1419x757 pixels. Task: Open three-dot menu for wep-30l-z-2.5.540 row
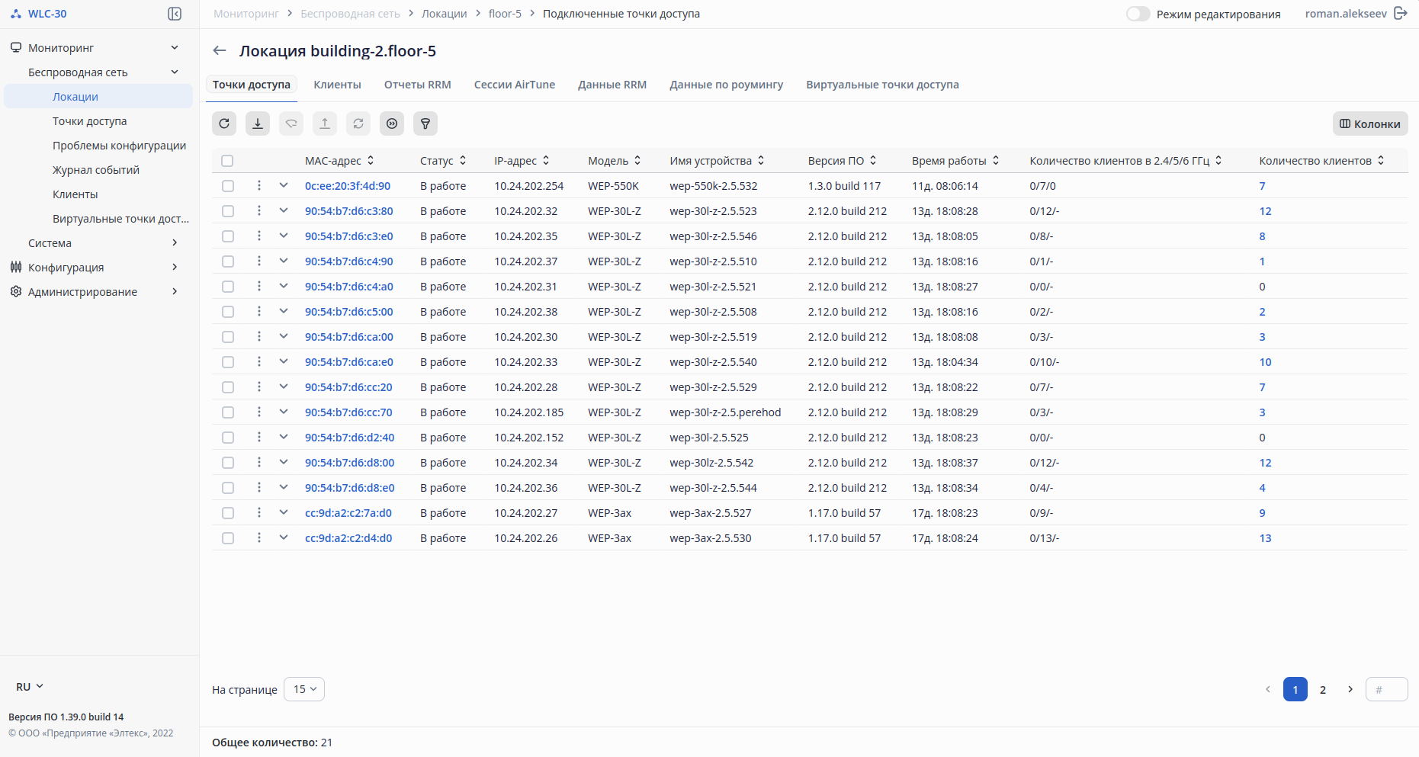(259, 361)
